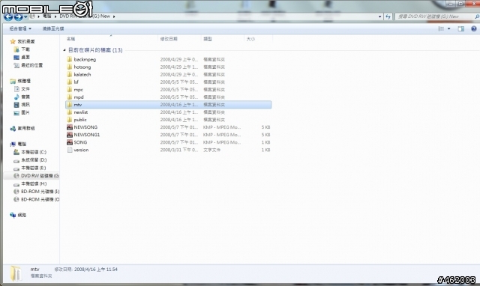This screenshot has width=480, height=286.
Task: Collapse the 目前在碟片的檔案 (13) group
Action: pos(64,50)
